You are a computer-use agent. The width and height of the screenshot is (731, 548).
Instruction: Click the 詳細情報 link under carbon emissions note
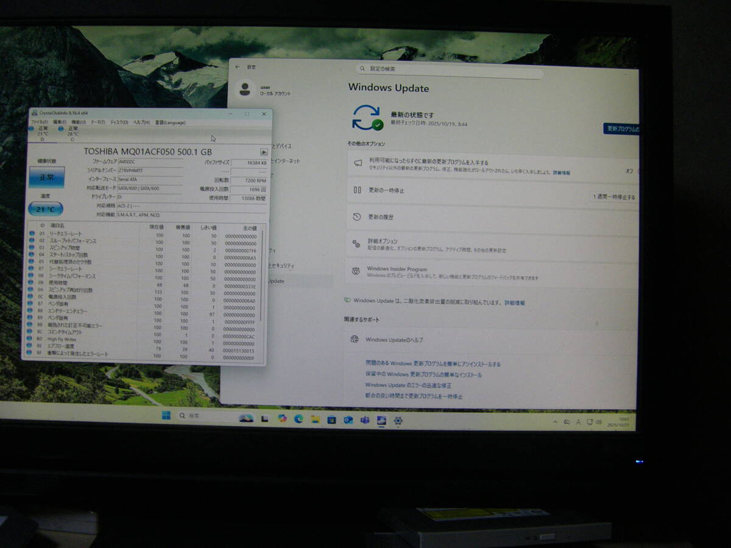515,302
